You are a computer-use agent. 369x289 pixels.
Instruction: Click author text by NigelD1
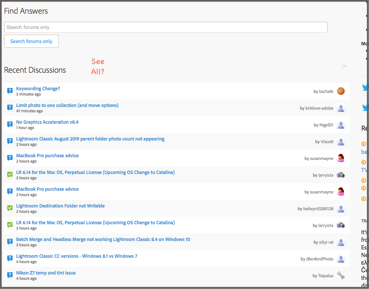(324, 125)
